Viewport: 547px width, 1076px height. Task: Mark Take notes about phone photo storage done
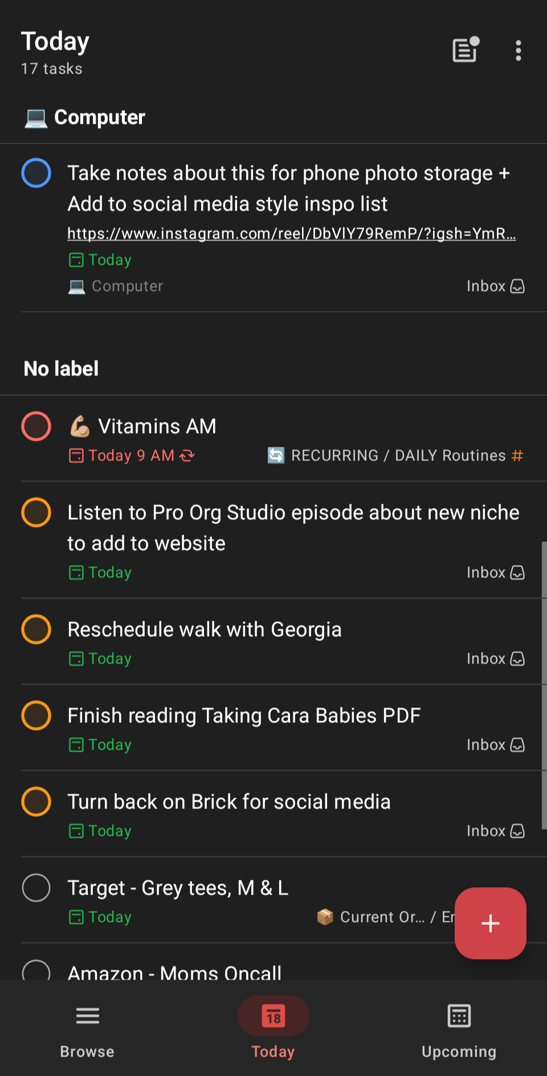[x=36, y=173]
